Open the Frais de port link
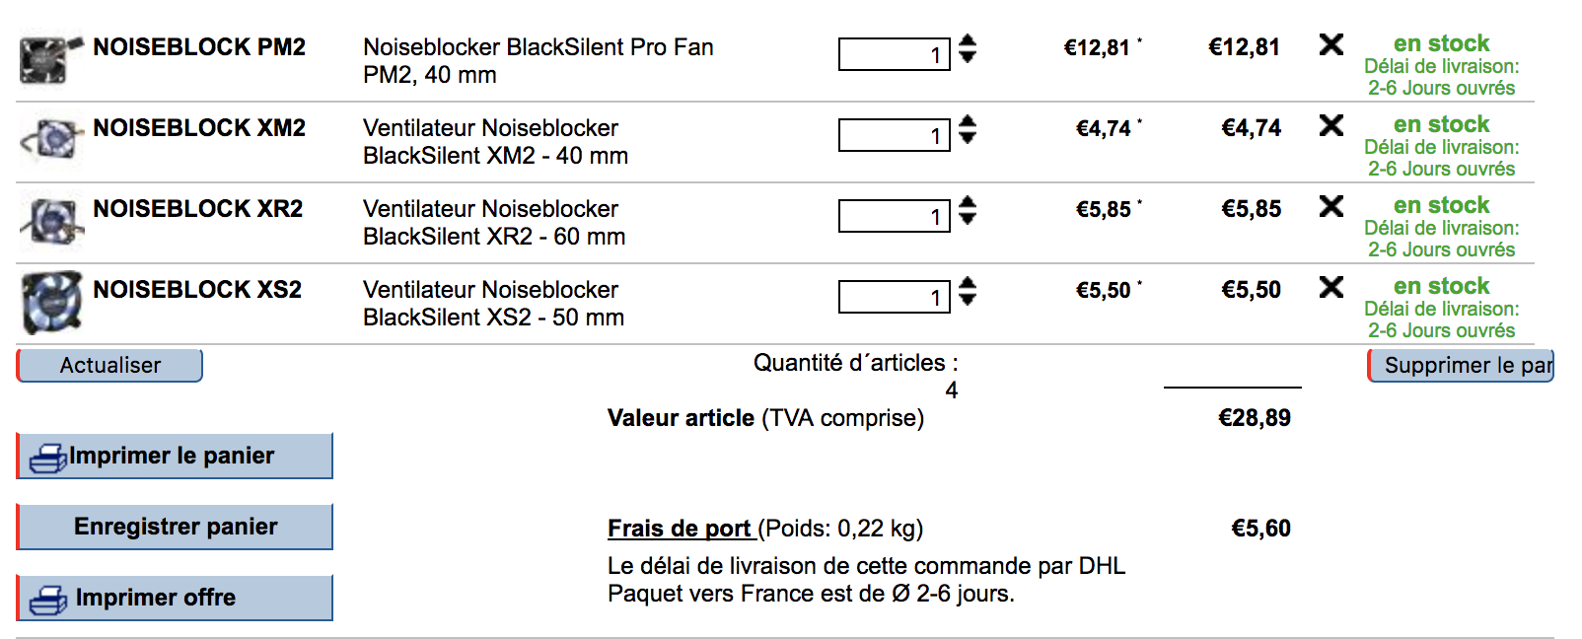This screenshot has height=639, width=1582. point(680,529)
